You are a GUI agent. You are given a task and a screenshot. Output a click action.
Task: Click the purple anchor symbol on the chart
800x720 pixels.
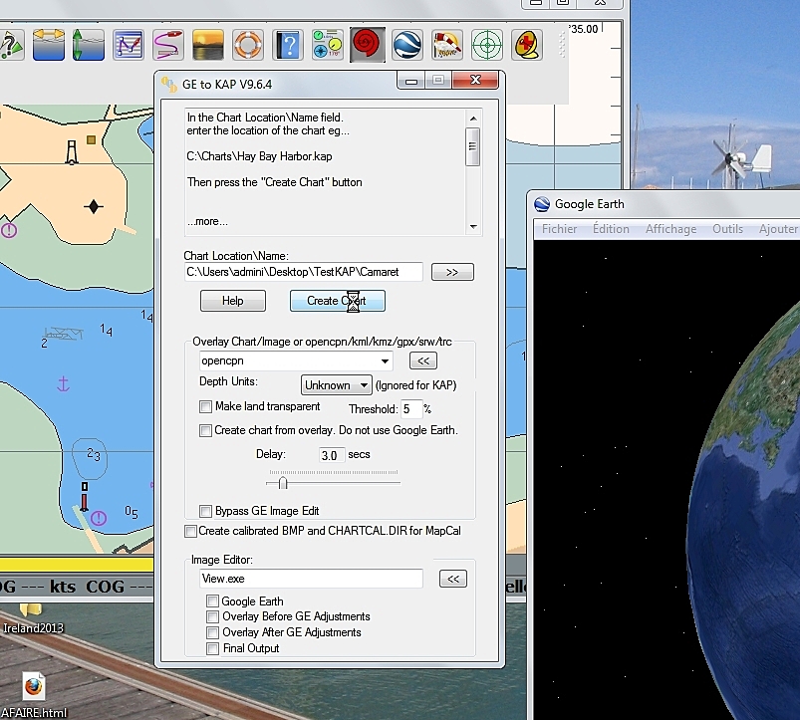pyautogui.click(x=63, y=384)
